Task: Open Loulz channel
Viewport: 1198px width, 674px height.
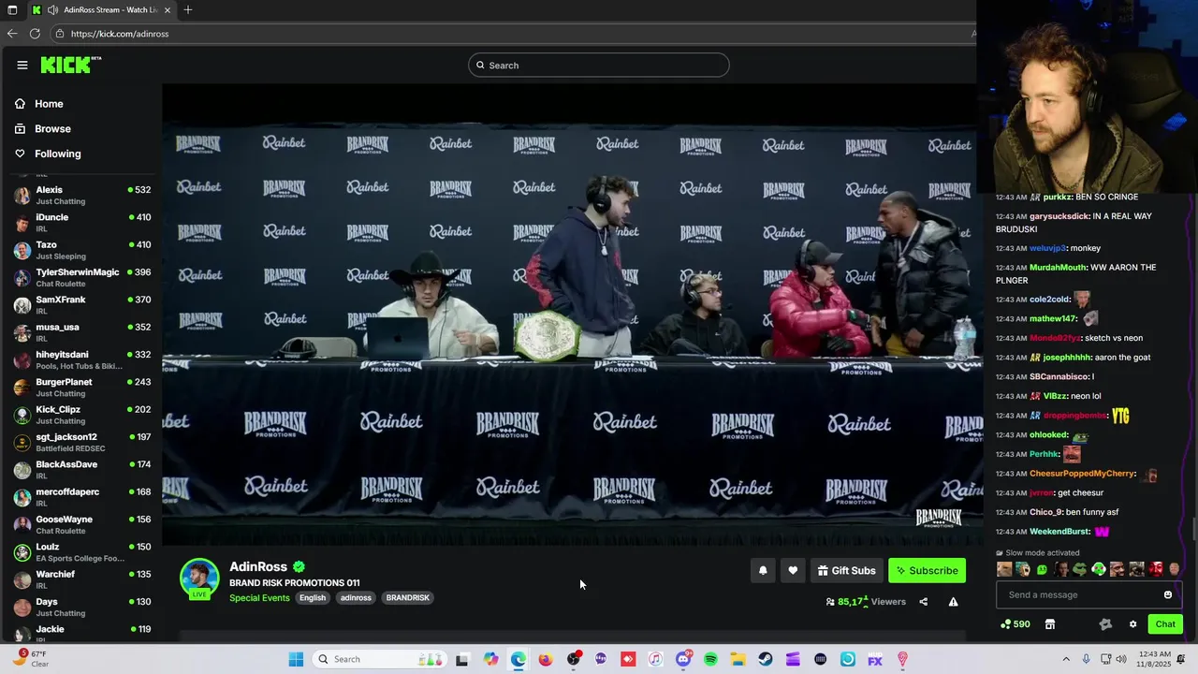Action: click(x=82, y=552)
